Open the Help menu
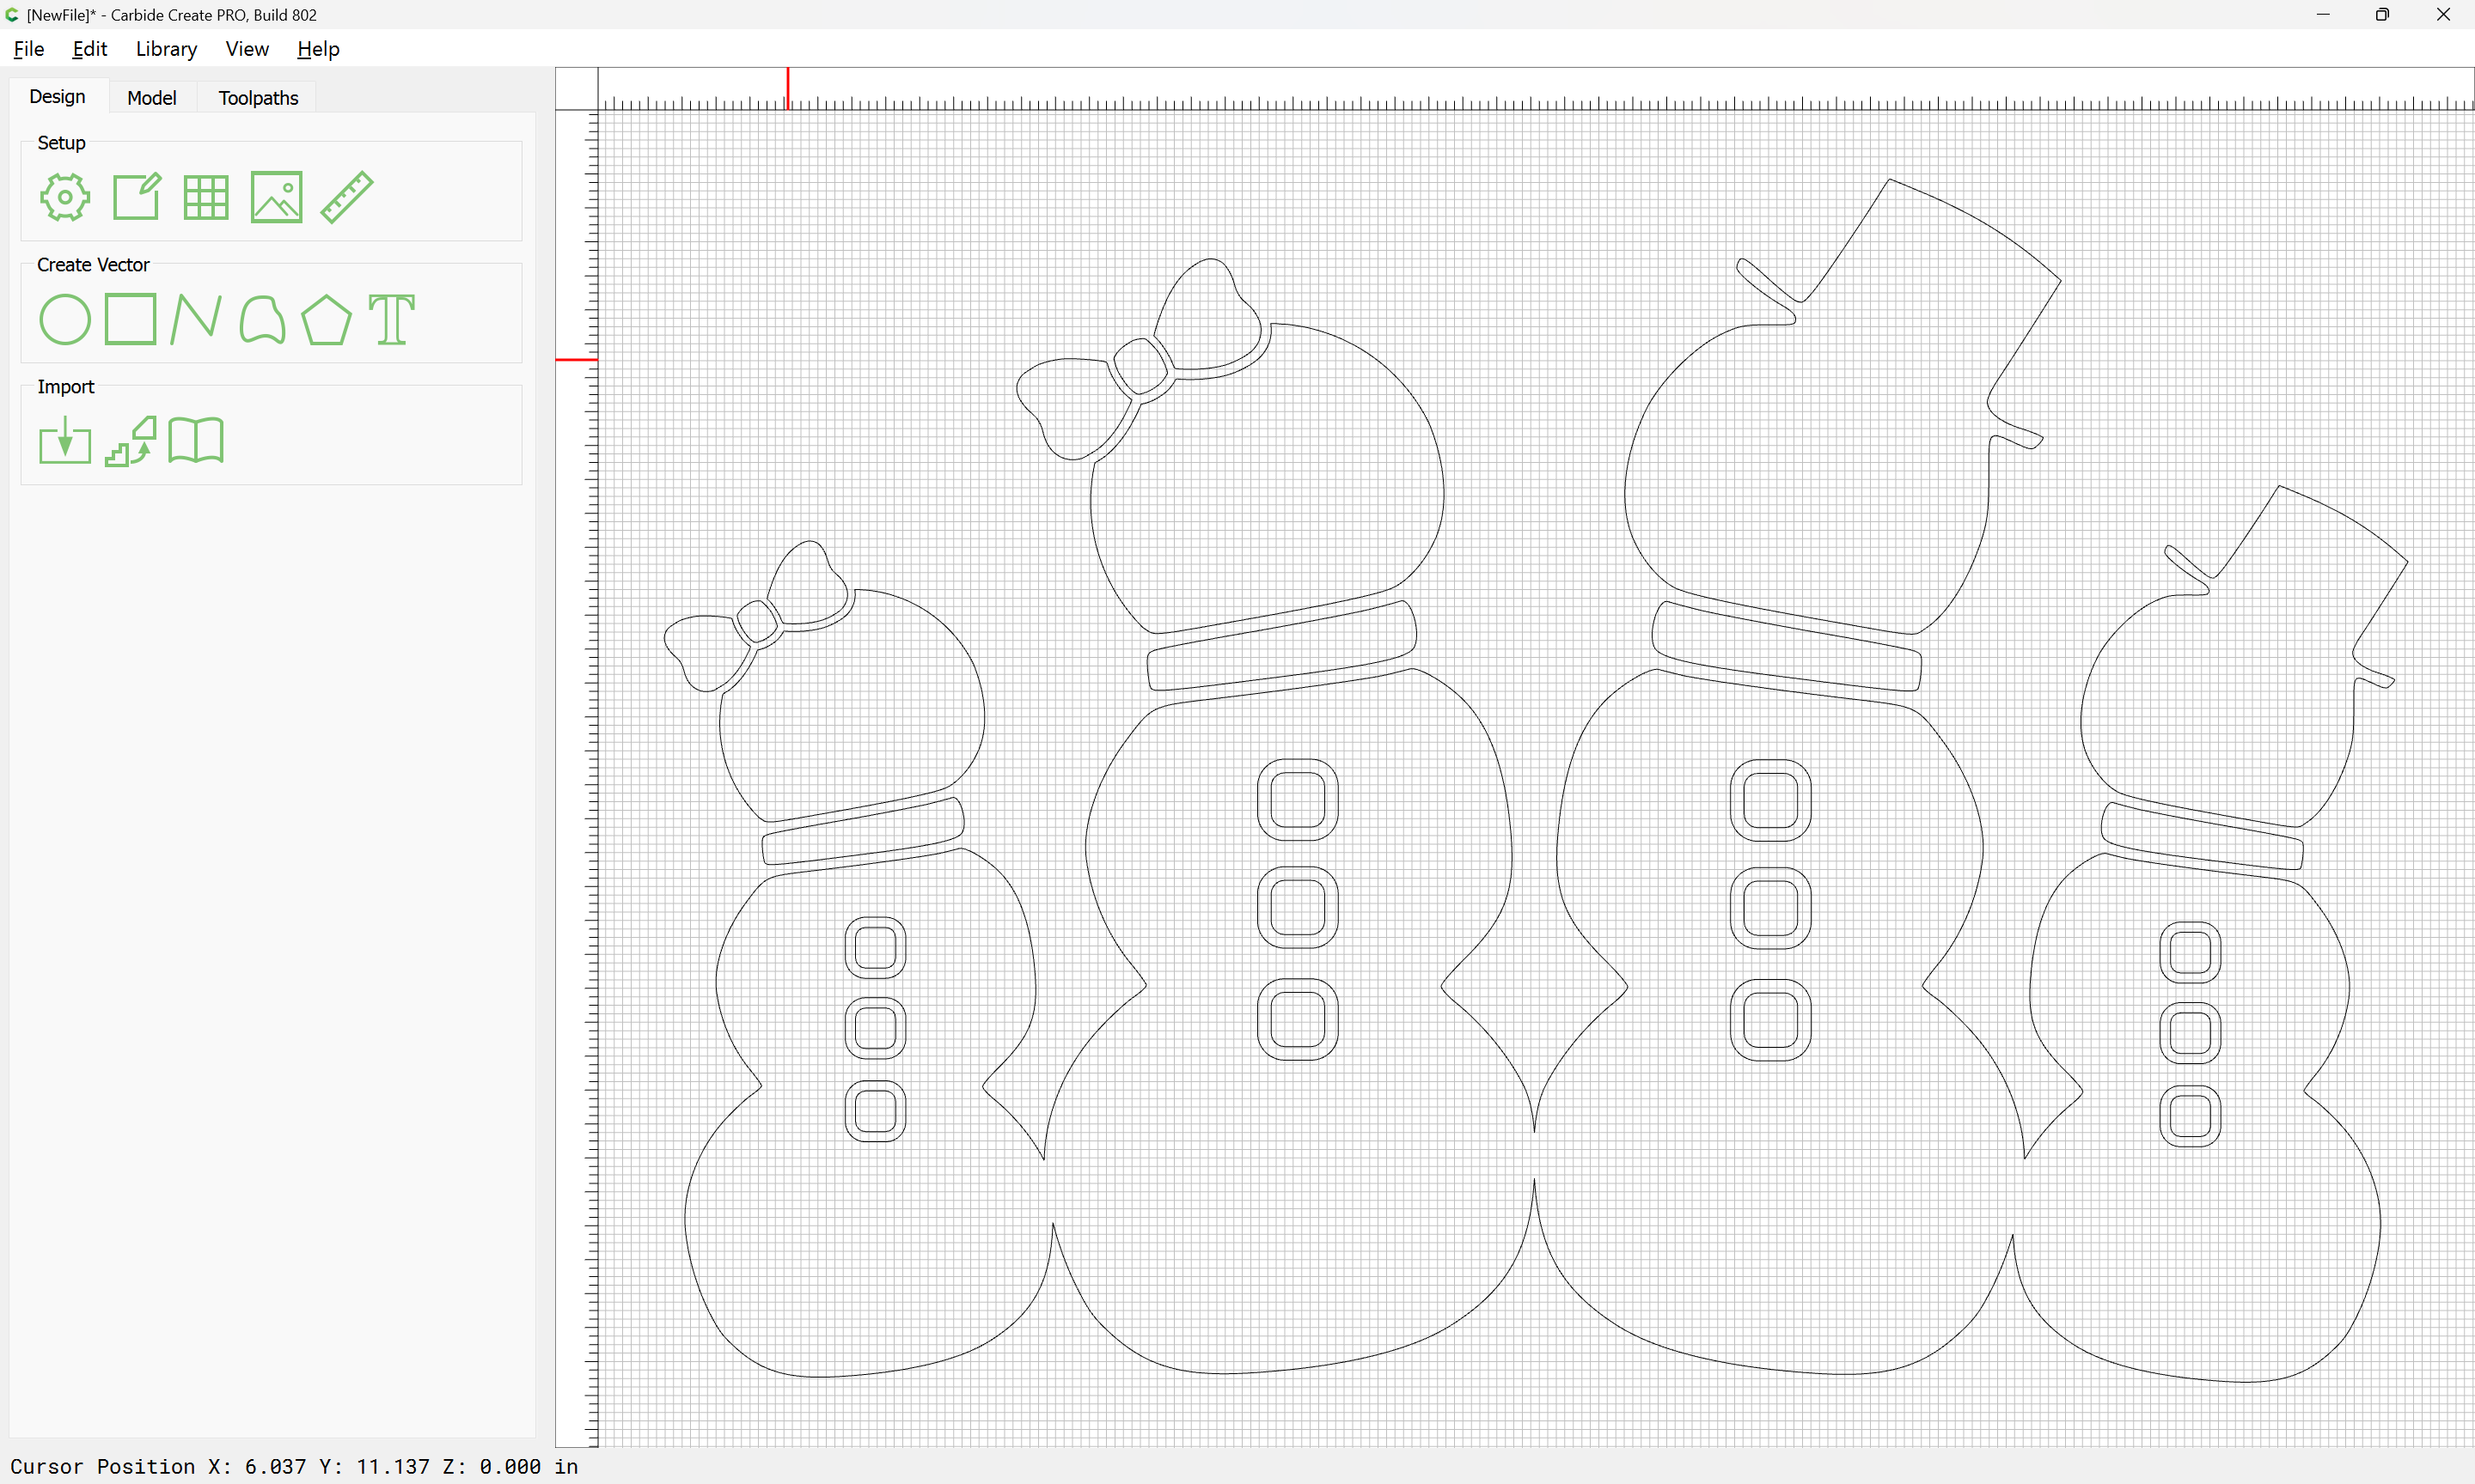The image size is (2475, 1484). tap(318, 49)
